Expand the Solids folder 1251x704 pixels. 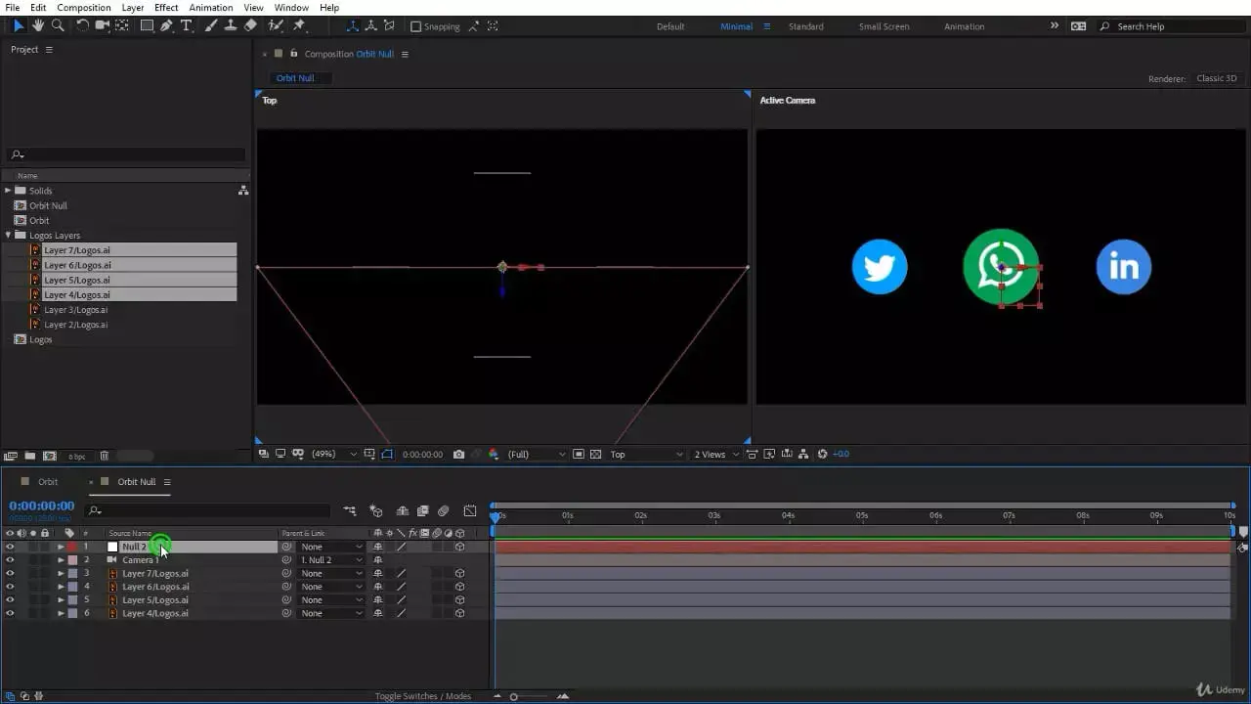8,191
